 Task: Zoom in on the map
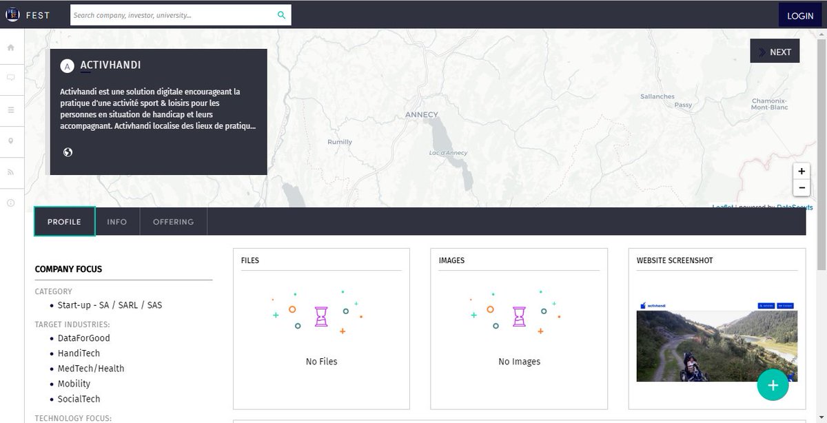[801, 172]
